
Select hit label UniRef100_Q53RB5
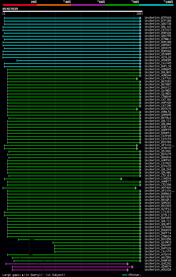click(158, 54)
